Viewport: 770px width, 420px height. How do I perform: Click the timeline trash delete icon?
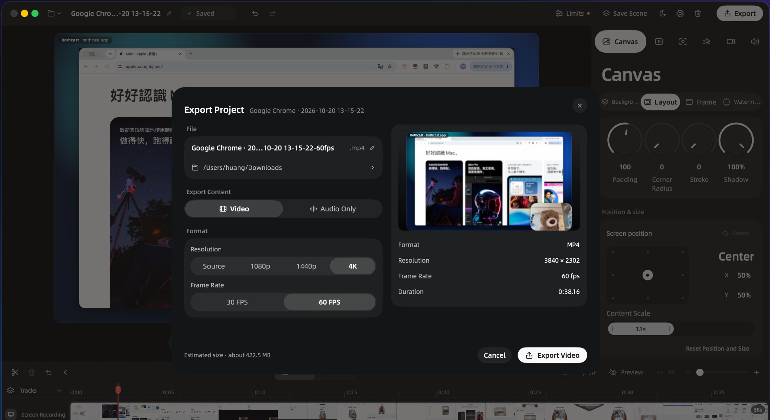(x=32, y=372)
